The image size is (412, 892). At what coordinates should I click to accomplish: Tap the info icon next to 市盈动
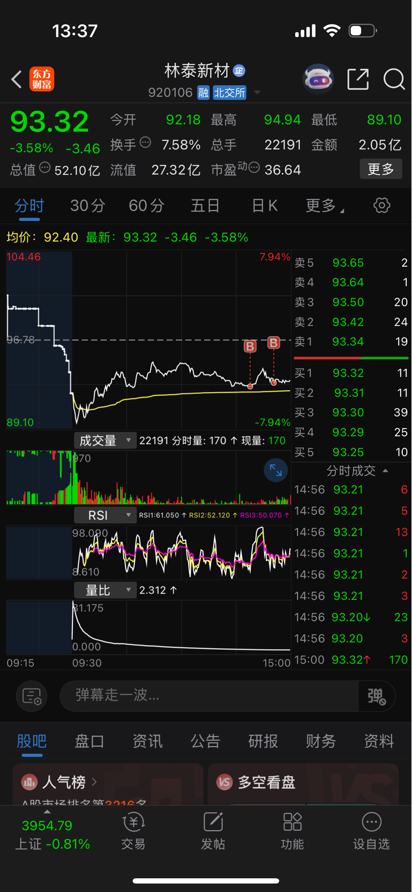point(254,168)
